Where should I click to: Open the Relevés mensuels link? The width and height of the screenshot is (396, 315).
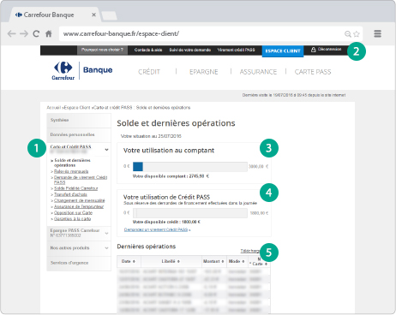tap(71, 171)
